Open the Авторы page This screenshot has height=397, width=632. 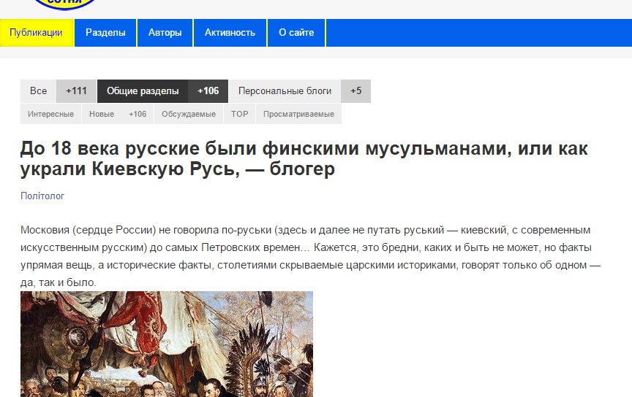point(165,33)
